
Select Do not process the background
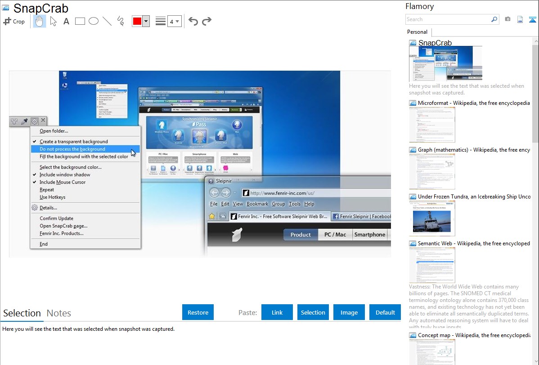pos(85,149)
